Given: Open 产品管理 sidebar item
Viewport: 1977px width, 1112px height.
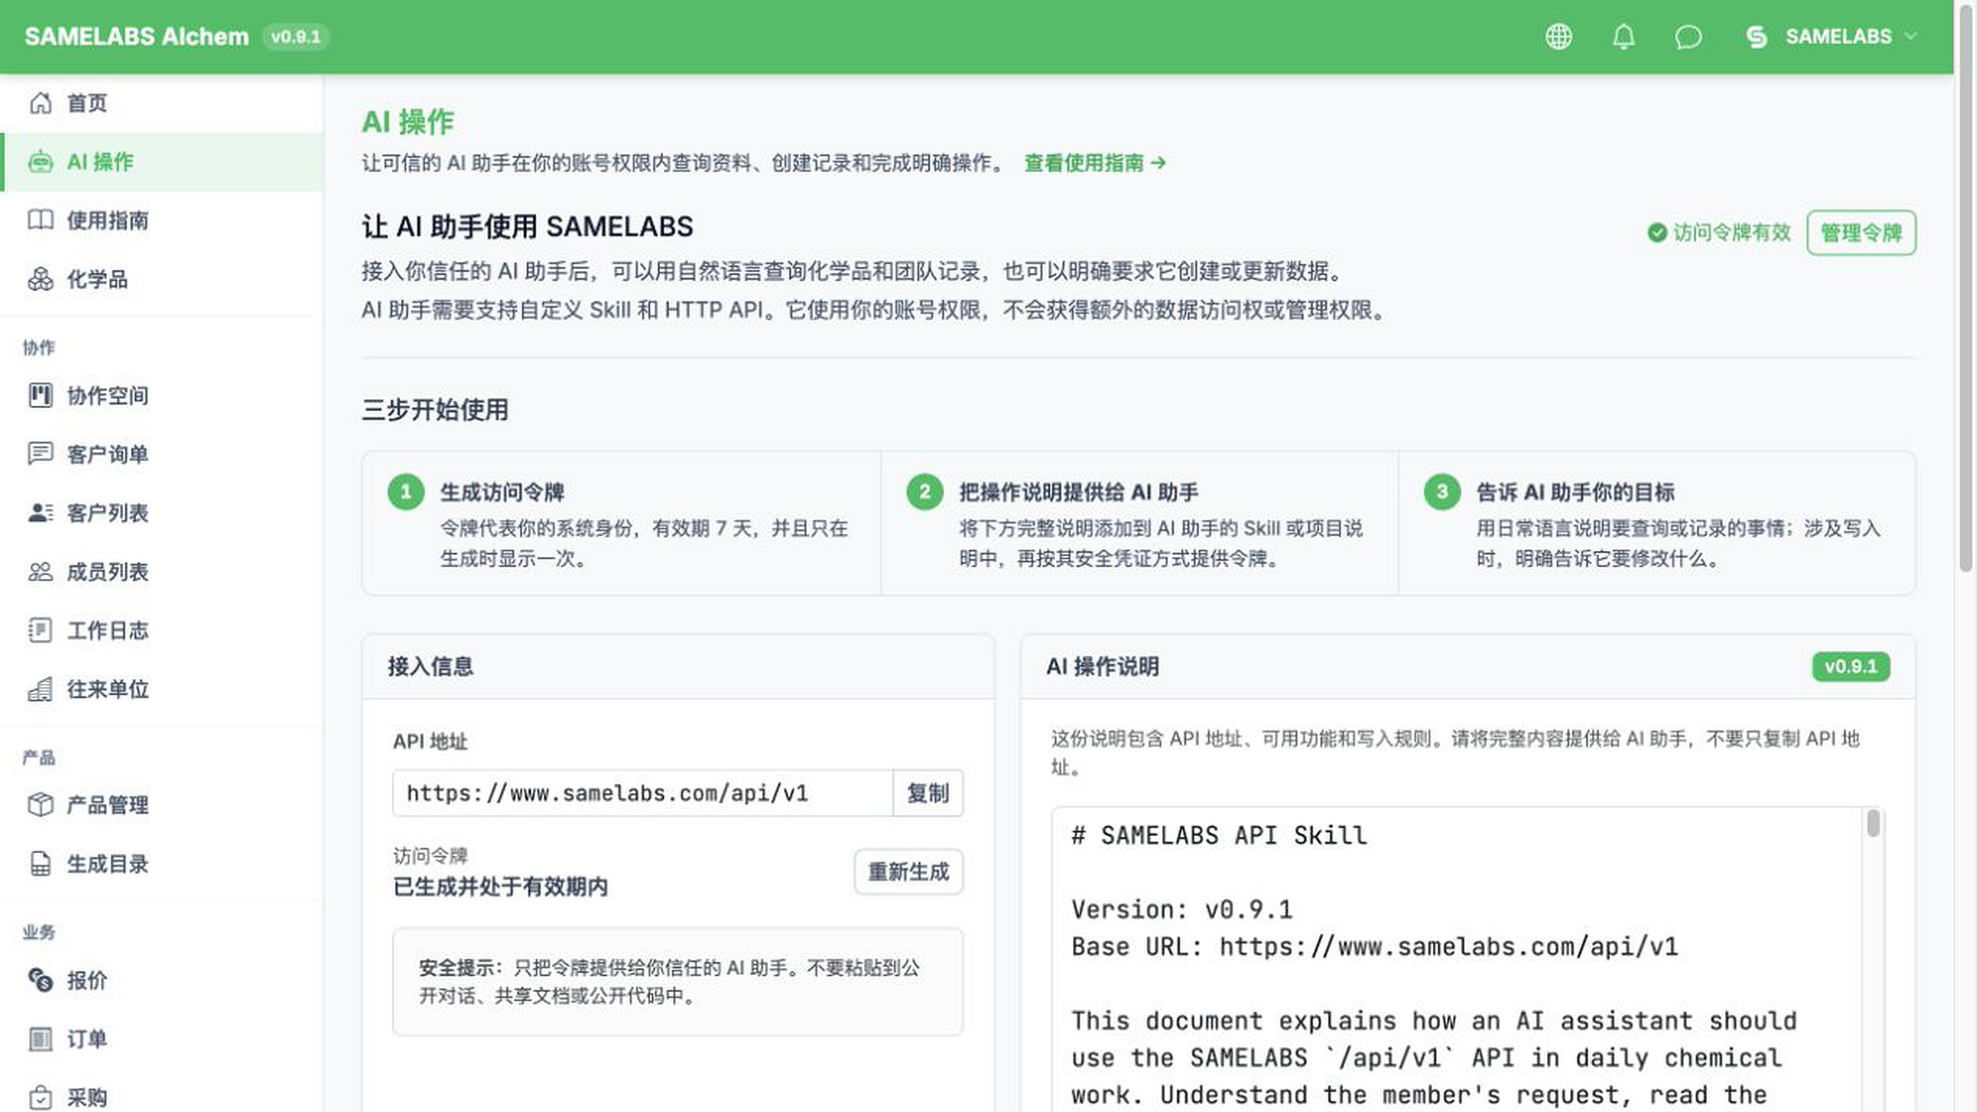Looking at the screenshot, I should point(162,804).
